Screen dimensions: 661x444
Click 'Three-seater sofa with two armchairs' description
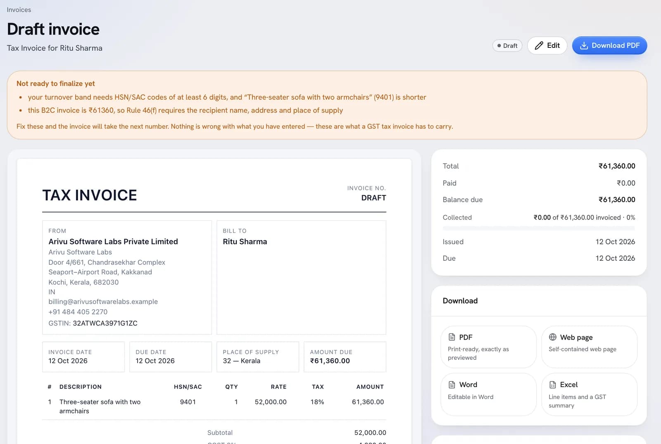100,406
